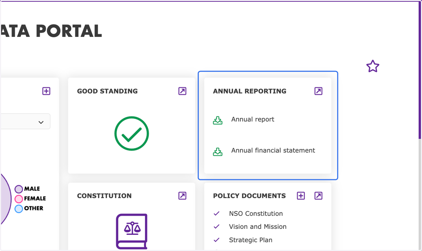This screenshot has width=422, height=251.
Task: Expand the partially visible left card plus icon
Action: pos(46,91)
